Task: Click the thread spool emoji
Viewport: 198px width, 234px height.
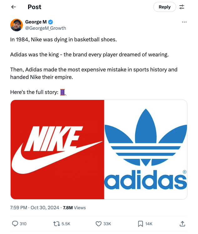Action: (63, 92)
